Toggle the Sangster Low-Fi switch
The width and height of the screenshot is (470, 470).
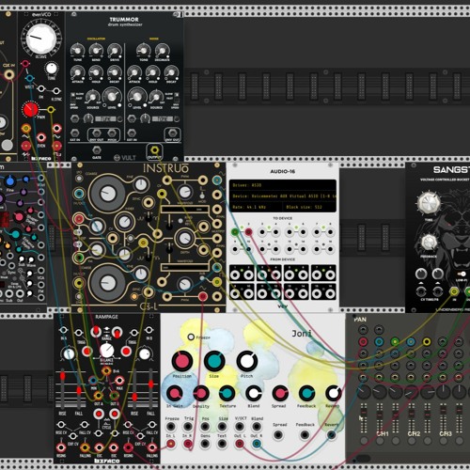pyautogui.click(x=461, y=274)
